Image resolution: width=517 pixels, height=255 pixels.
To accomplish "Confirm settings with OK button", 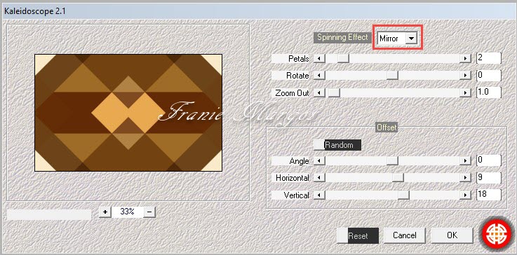I will [452, 235].
